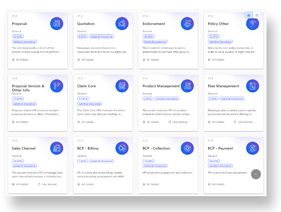Click the Sales Channel printer icon
This screenshot has height=212, width=281.
(57, 148)
